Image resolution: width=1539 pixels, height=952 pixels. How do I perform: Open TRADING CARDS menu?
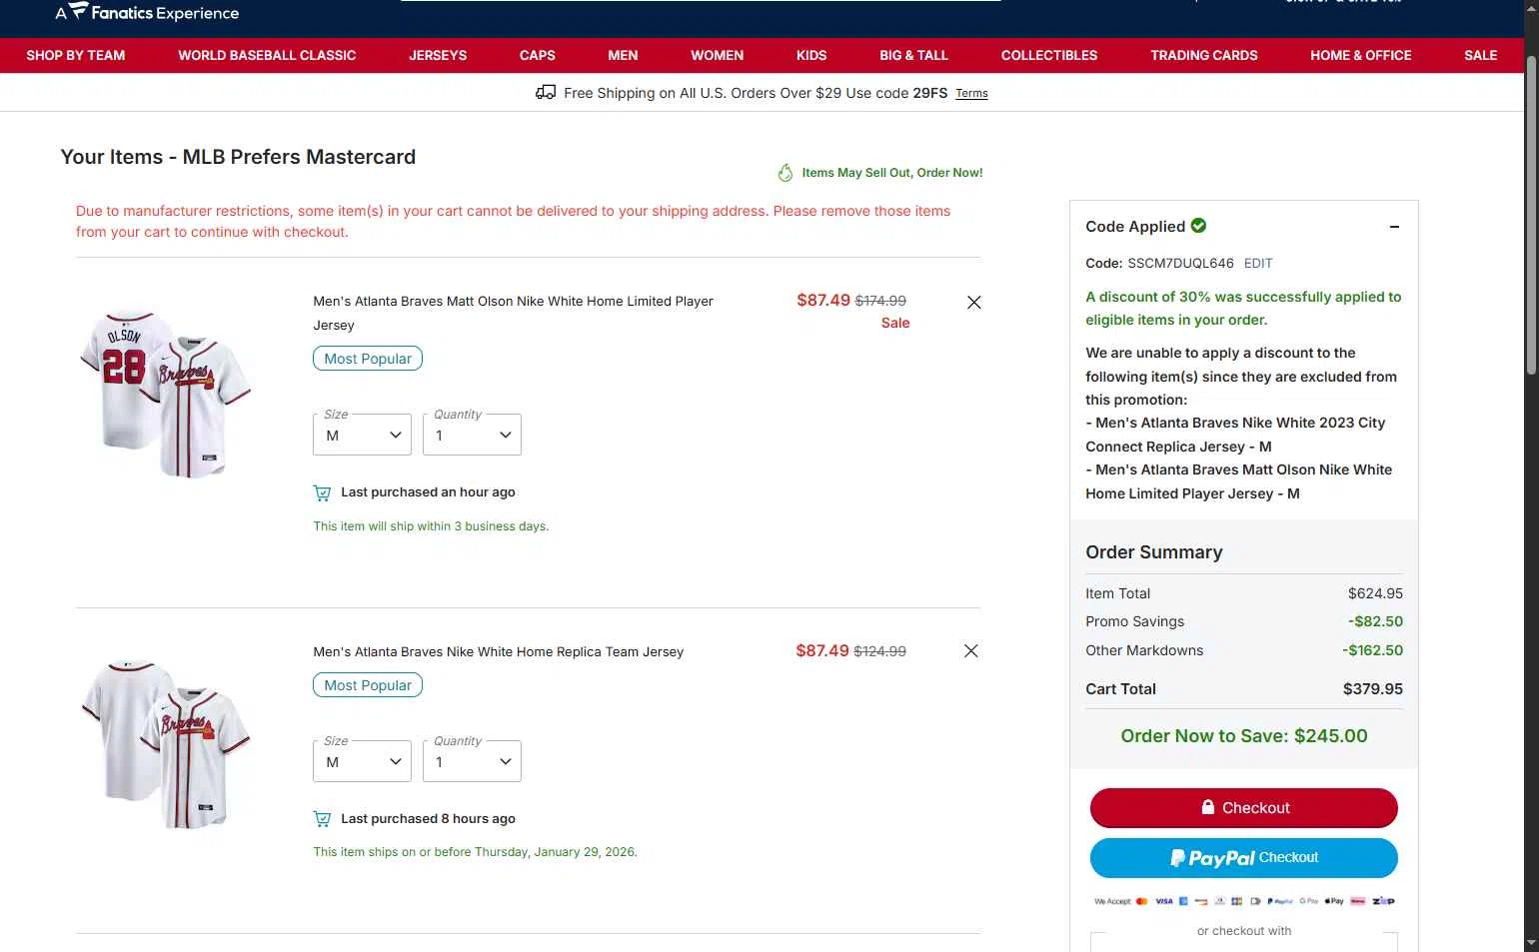(x=1204, y=55)
